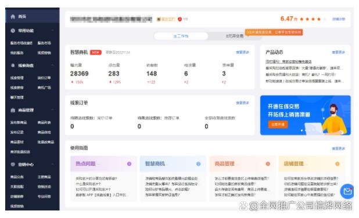Open 营销活动 in the sidebar
Viewport: 359px width, 218px height.
click(44, 187)
